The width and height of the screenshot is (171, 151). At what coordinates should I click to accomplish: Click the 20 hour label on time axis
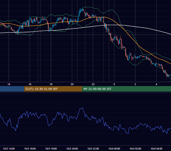[x=72, y=84]
